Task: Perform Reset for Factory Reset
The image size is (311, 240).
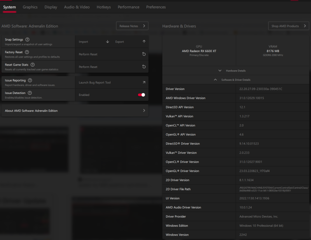Action: coord(112,54)
